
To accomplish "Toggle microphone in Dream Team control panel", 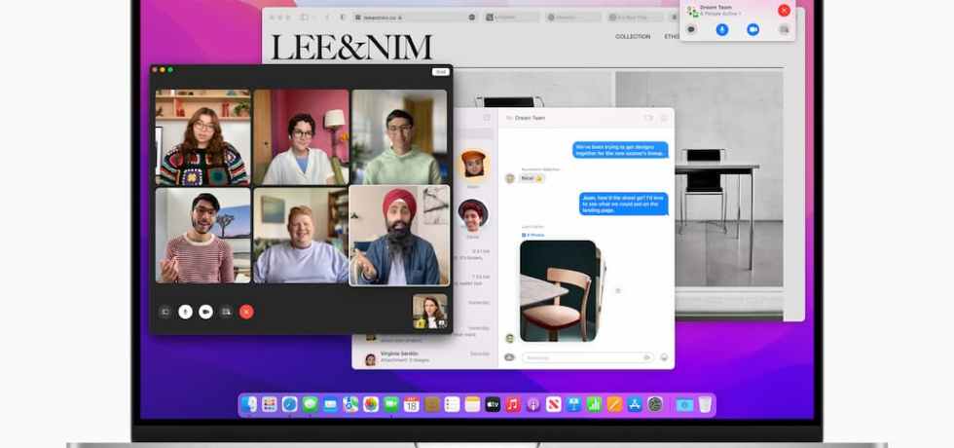I will 721,30.
